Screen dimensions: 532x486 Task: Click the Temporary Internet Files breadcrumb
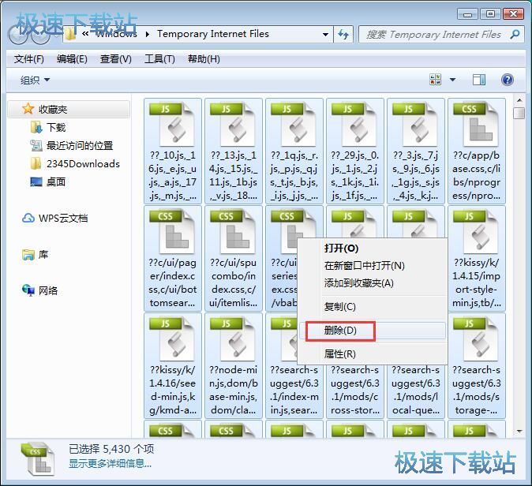213,34
